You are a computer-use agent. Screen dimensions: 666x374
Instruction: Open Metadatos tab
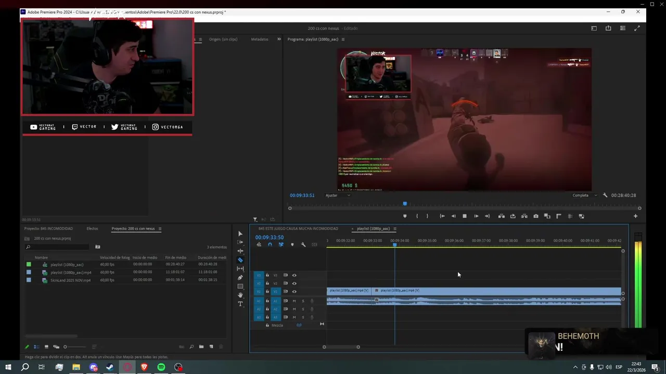(260, 39)
